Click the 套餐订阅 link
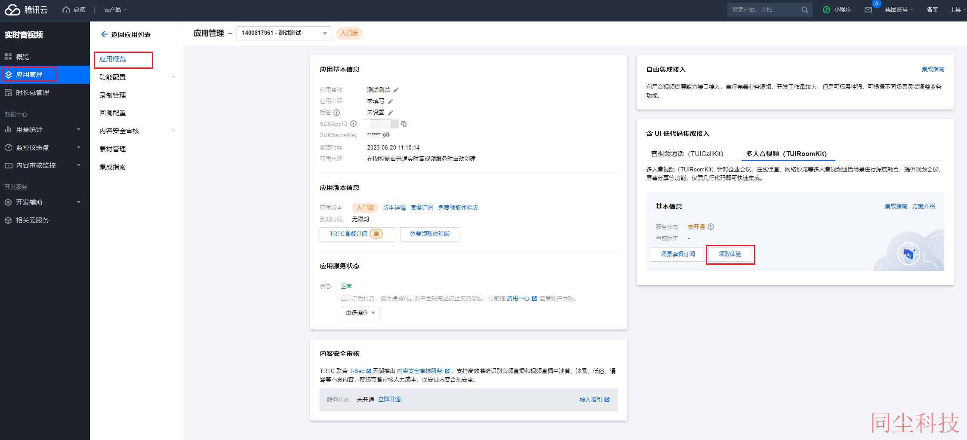 tap(422, 208)
